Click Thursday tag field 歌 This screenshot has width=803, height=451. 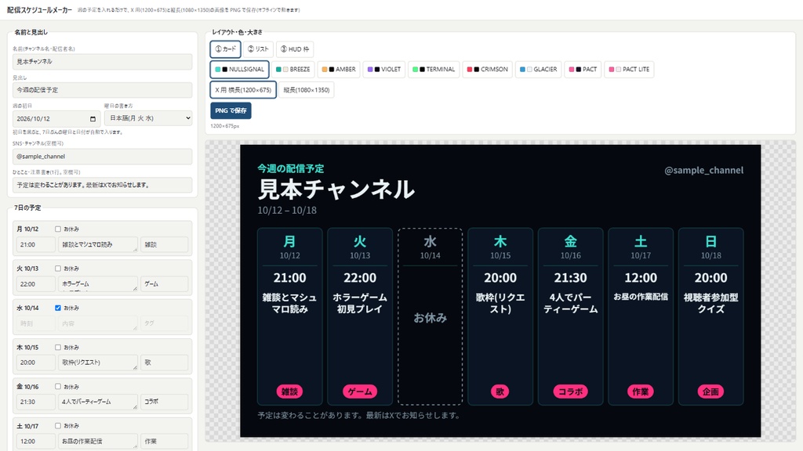point(165,363)
